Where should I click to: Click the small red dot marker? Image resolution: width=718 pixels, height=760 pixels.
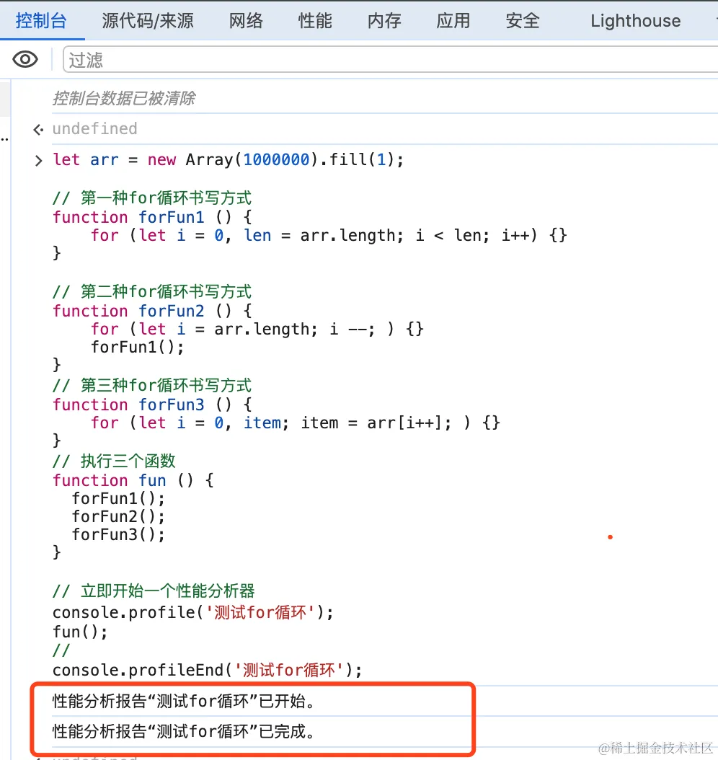pos(610,536)
